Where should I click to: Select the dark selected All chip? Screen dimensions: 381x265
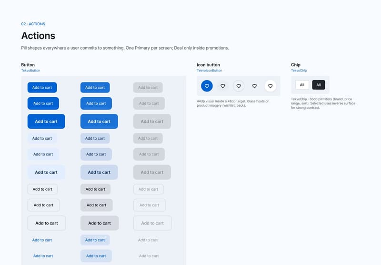[x=319, y=85]
